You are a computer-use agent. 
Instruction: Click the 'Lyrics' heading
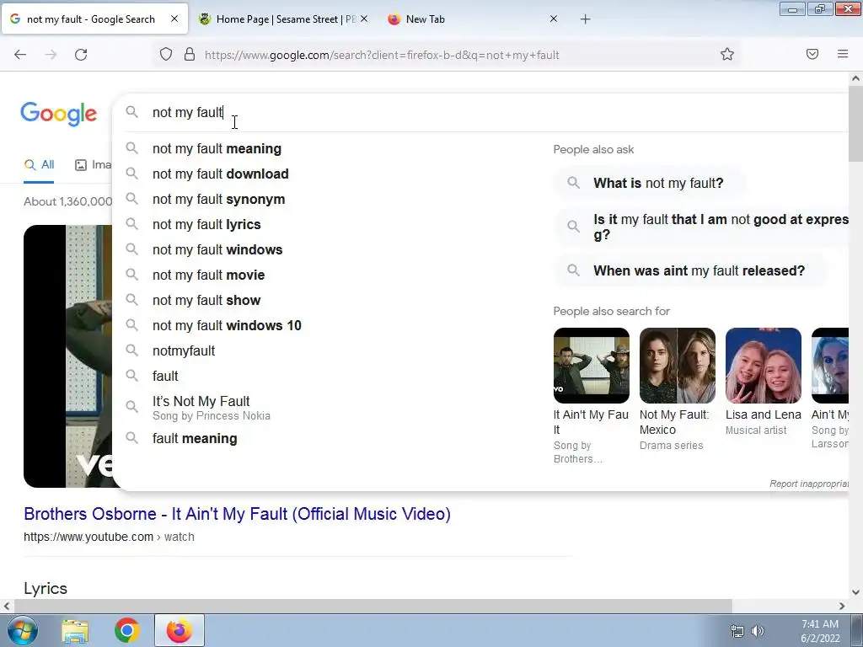[46, 588]
